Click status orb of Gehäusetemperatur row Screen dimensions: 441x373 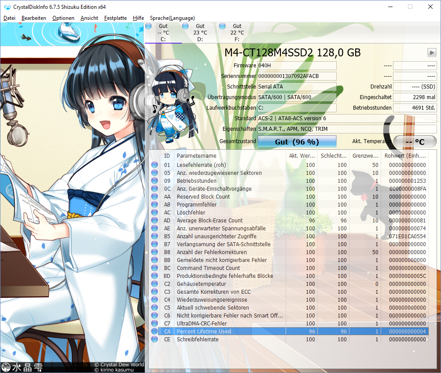154,284
